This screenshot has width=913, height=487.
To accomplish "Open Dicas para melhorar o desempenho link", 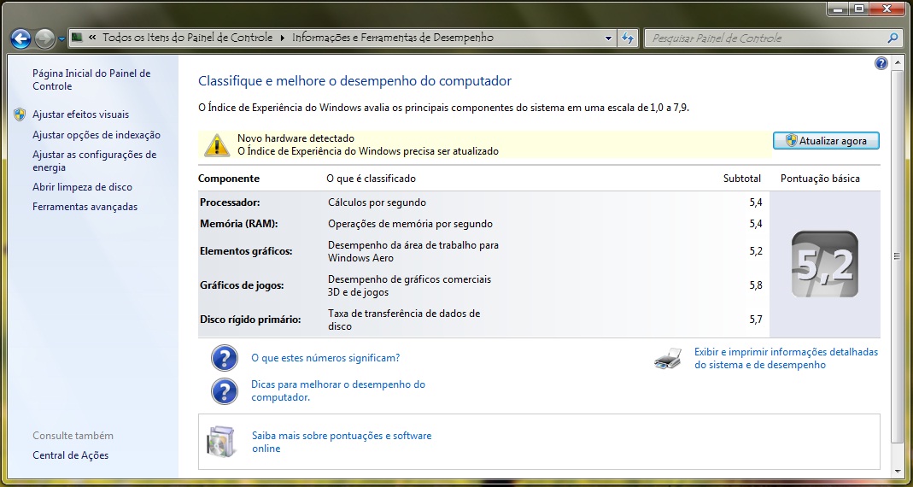I will click(338, 391).
